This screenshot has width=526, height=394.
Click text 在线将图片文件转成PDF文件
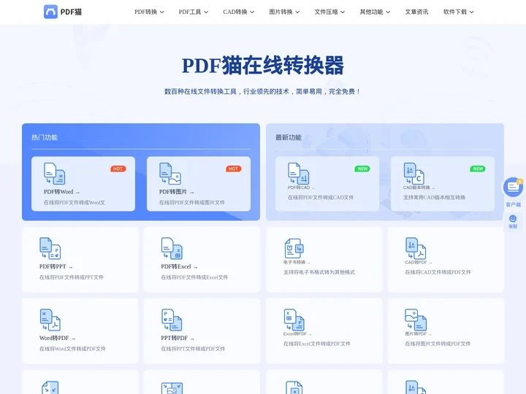pyautogui.click(x=438, y=344)
